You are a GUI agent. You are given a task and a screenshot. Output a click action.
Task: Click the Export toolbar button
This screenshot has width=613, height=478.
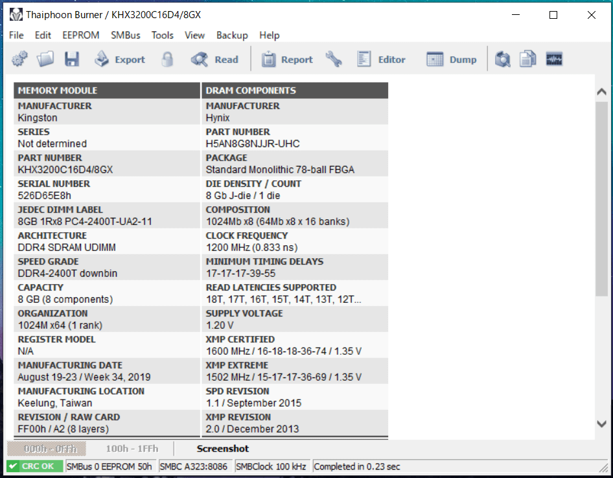click(x=120, y=60)
